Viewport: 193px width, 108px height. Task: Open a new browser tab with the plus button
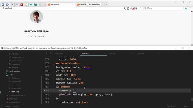click(x=106, y=5)
